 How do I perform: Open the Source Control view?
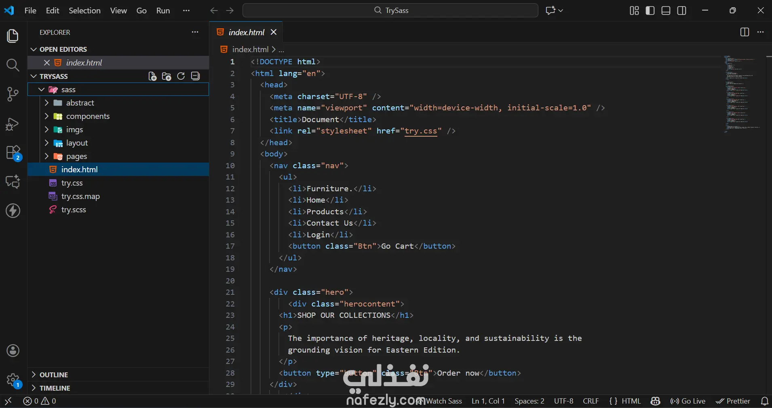coord(13,94)
